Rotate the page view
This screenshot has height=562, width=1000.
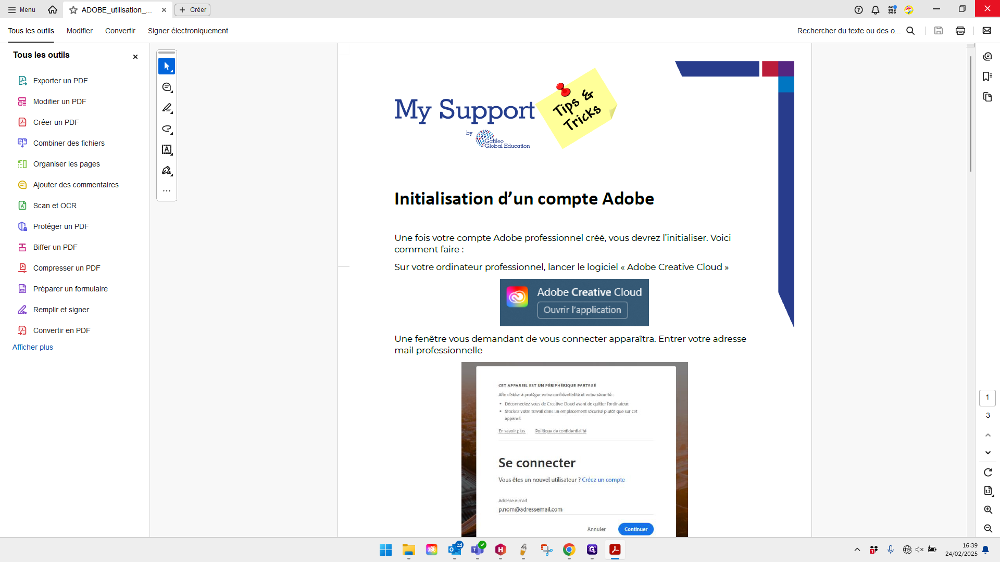coord(988,472)
